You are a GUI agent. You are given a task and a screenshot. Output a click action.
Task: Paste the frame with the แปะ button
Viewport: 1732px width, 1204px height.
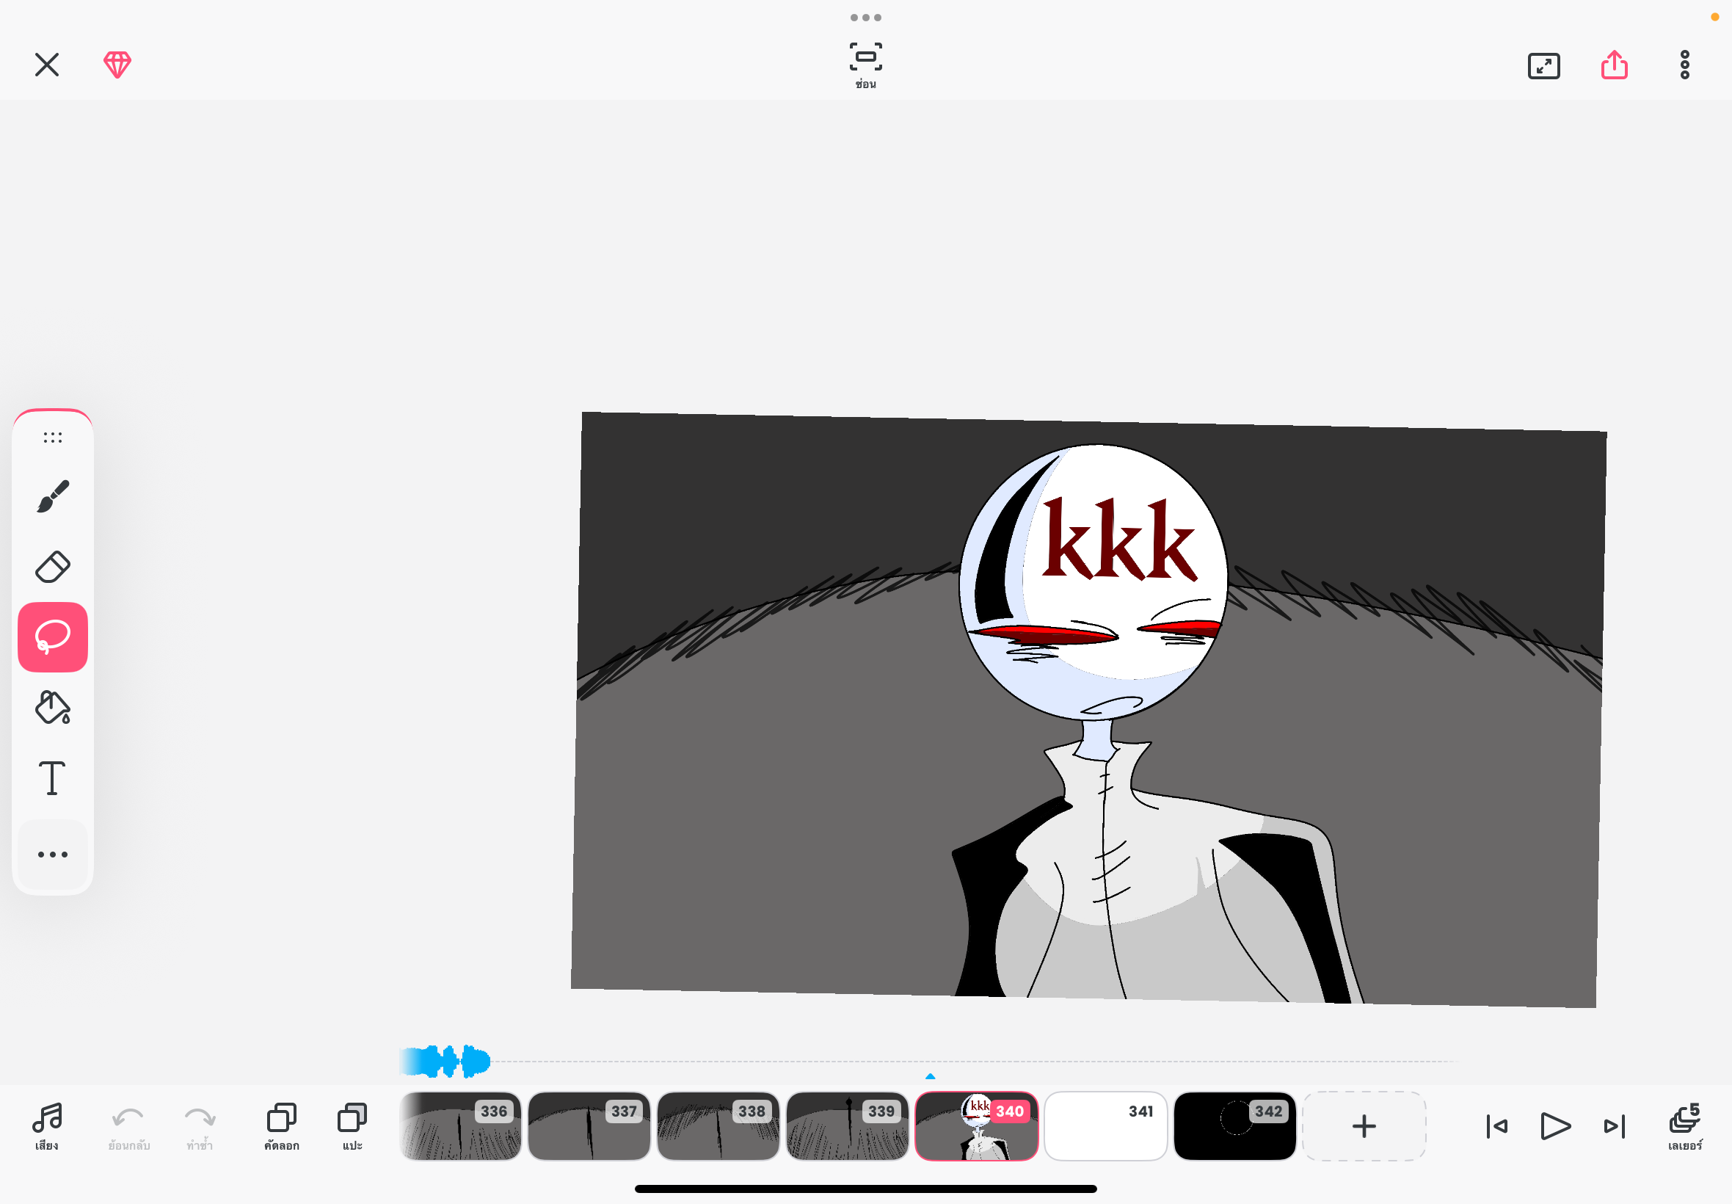pos(352,1127)
